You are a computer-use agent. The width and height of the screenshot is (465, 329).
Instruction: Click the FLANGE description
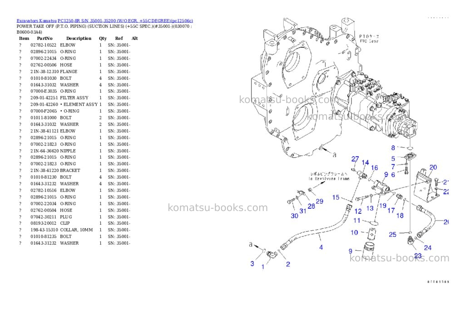(x=69, y=72)
